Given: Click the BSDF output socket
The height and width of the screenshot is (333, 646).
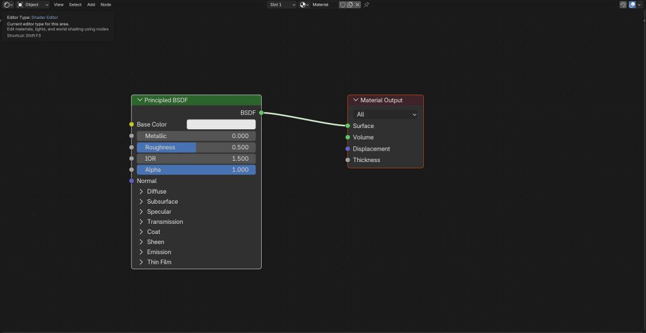Looking at the screenshot, I should (x=261, y=113).
